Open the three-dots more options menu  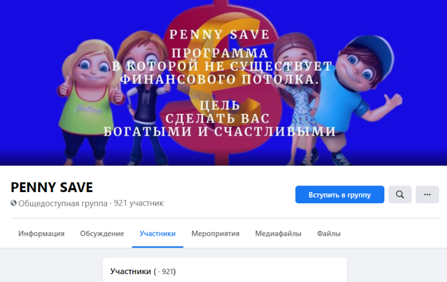click(x=427, y=194)
